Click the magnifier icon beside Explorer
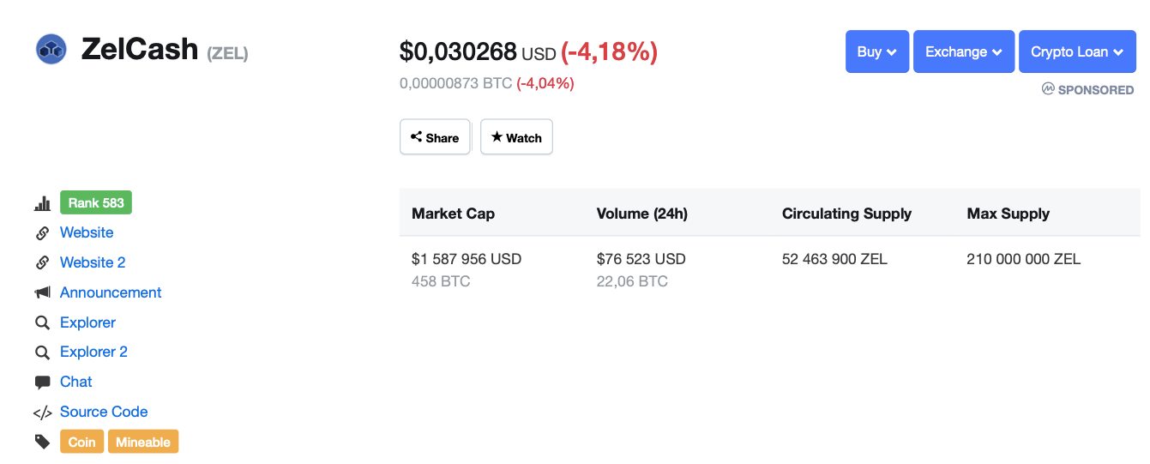Viewport: 1150px width, 464px height. (42, 322)
